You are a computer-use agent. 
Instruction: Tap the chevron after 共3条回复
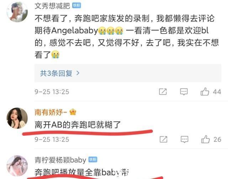coord(78,73)
